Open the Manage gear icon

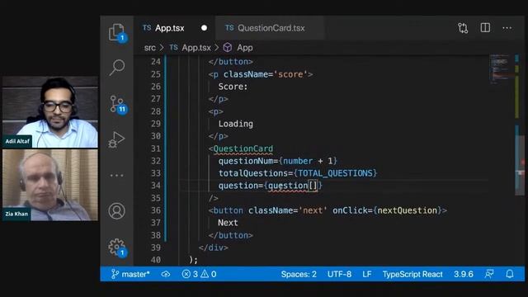[x=117, y=247]
